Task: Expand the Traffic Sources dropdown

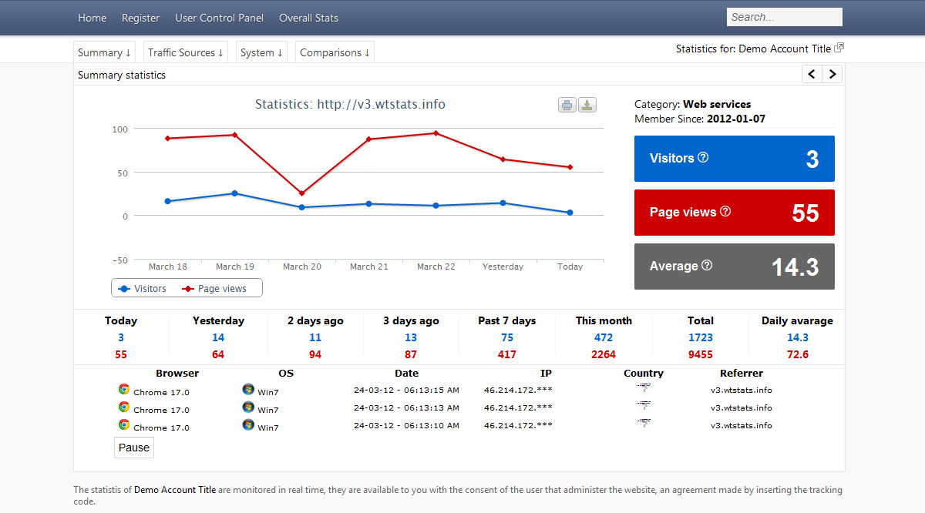Action: tap(186, 52)
